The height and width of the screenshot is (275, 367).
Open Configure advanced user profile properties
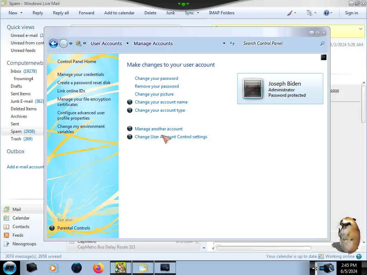(81, 115)
